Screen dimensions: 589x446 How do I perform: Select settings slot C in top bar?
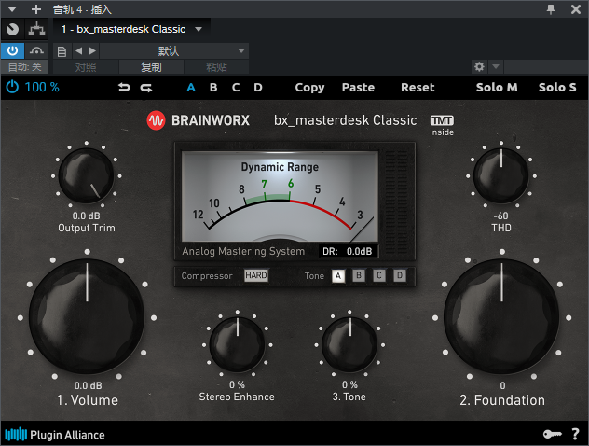point(236,88)
